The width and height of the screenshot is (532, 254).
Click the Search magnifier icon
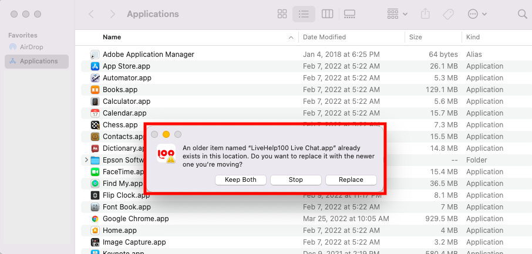tap(523, 14)
